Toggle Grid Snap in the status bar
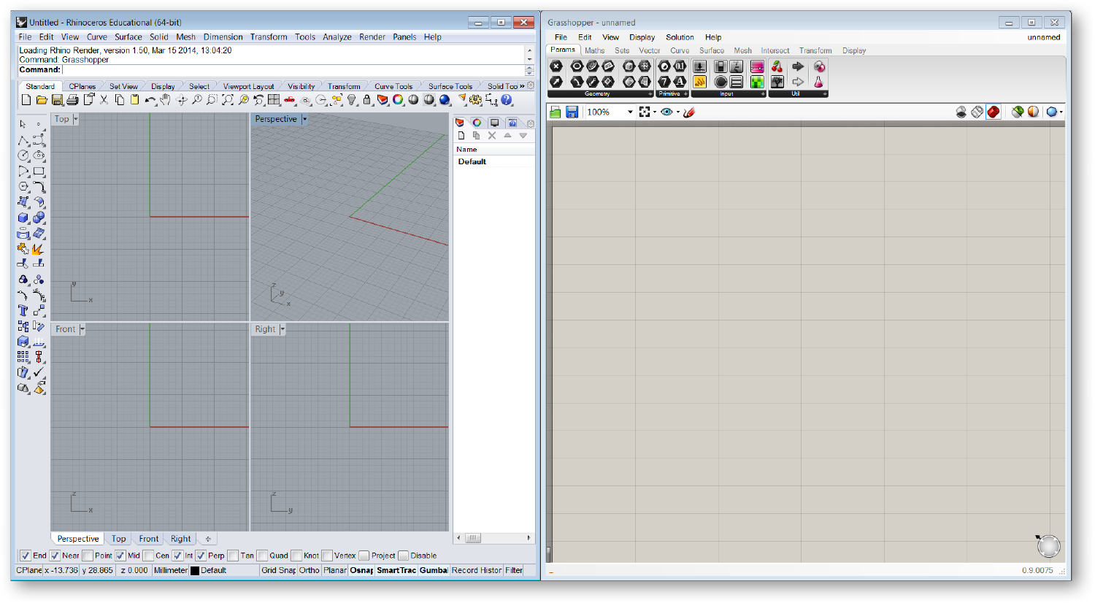The height and width of the screenshot is (603, 1095). (278, 570)
